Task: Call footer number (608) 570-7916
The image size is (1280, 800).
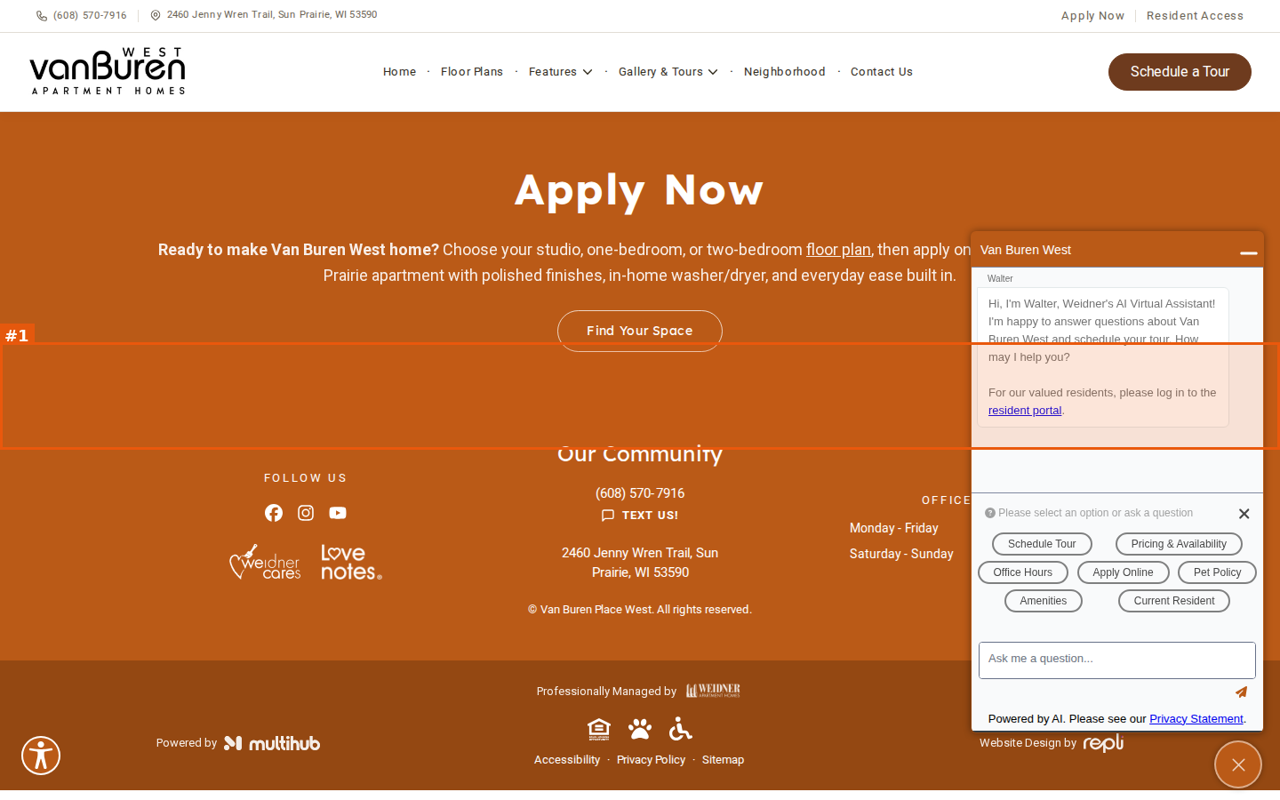Action: coord(640,493)
